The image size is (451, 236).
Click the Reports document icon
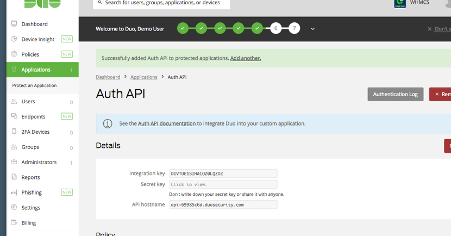[x=14, y=177]
